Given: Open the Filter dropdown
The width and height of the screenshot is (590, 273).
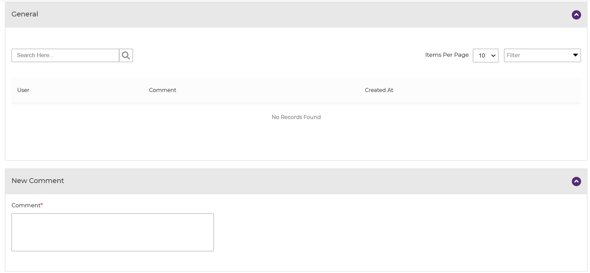Looking at the screenshot, I should tap(542, 55).
